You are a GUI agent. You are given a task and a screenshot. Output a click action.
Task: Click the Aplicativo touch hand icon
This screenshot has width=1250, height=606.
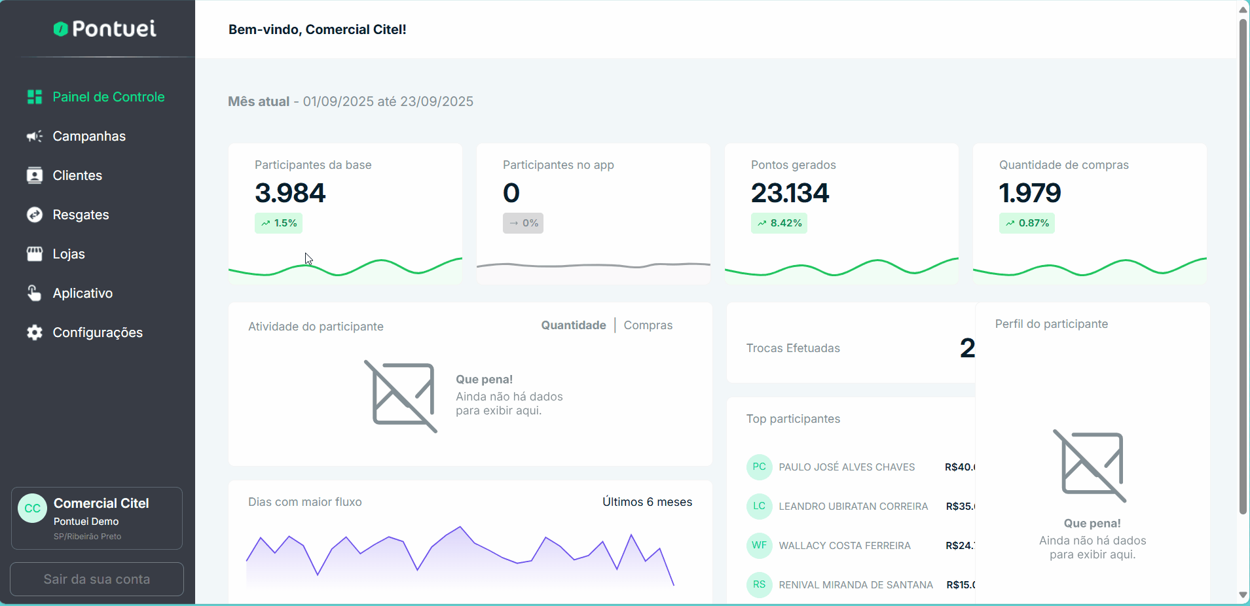35,293
